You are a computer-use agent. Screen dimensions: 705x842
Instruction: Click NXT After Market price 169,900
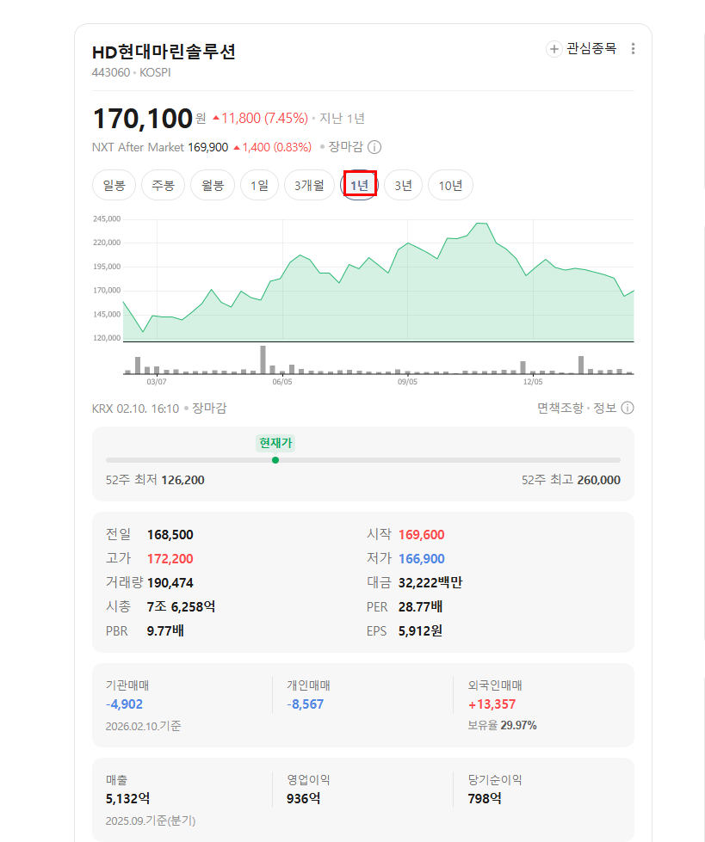click(208, 147)
